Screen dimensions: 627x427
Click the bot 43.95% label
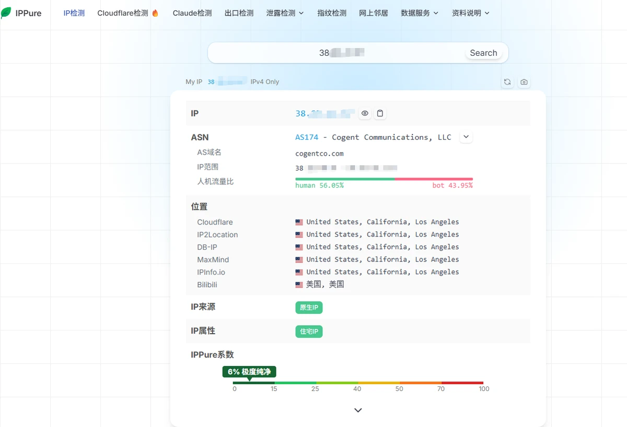(x=452, y=185)
